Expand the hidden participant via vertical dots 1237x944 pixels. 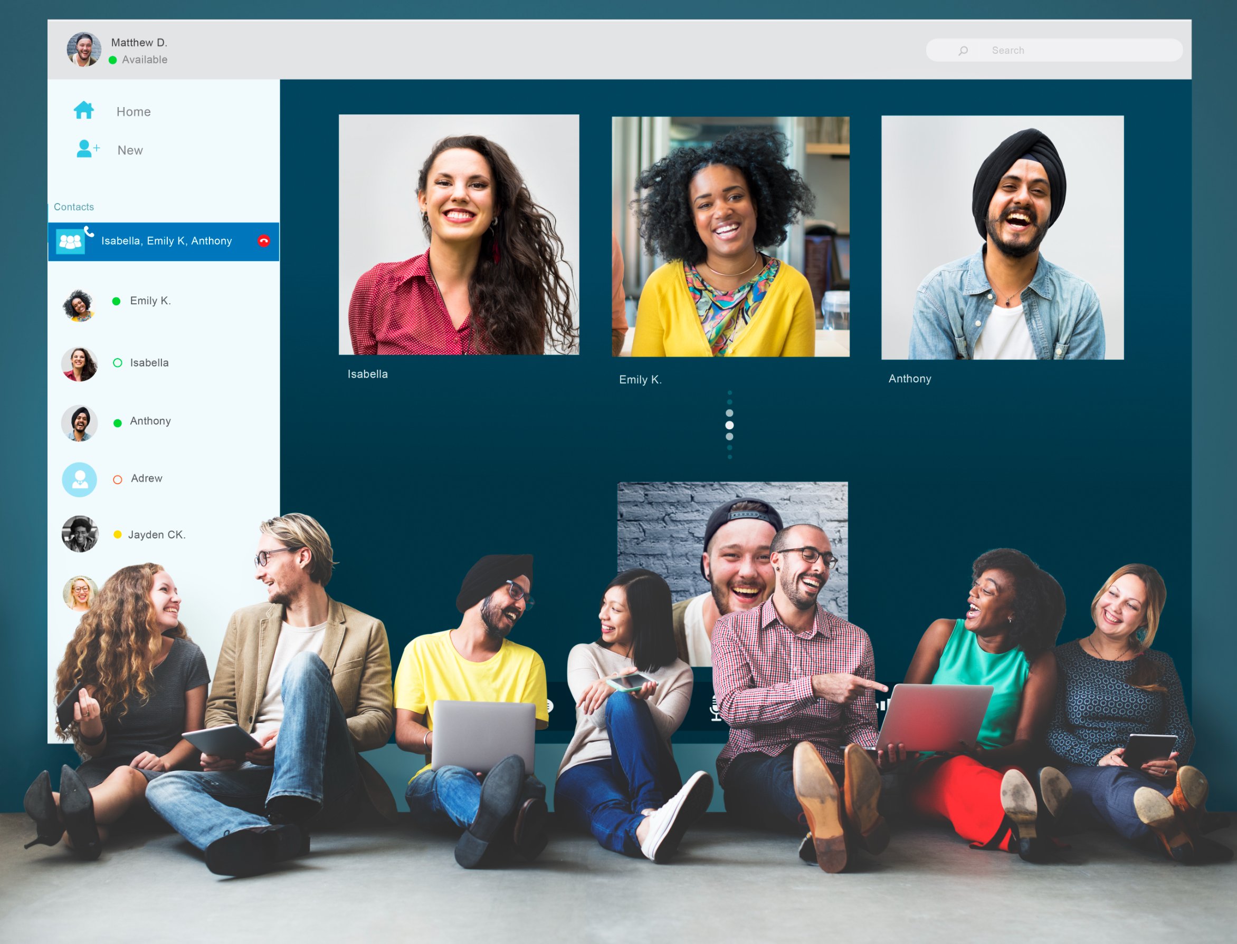(730, 425)
